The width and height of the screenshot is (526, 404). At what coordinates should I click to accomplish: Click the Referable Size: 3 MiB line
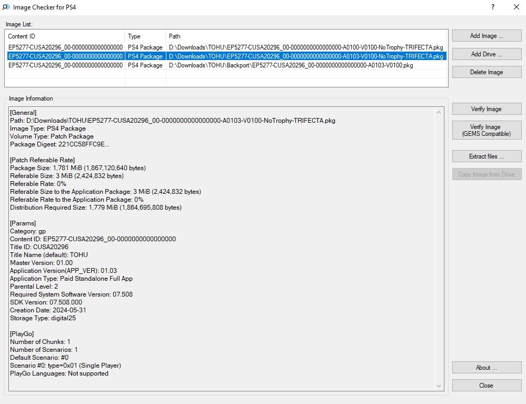tap(67, 176)
